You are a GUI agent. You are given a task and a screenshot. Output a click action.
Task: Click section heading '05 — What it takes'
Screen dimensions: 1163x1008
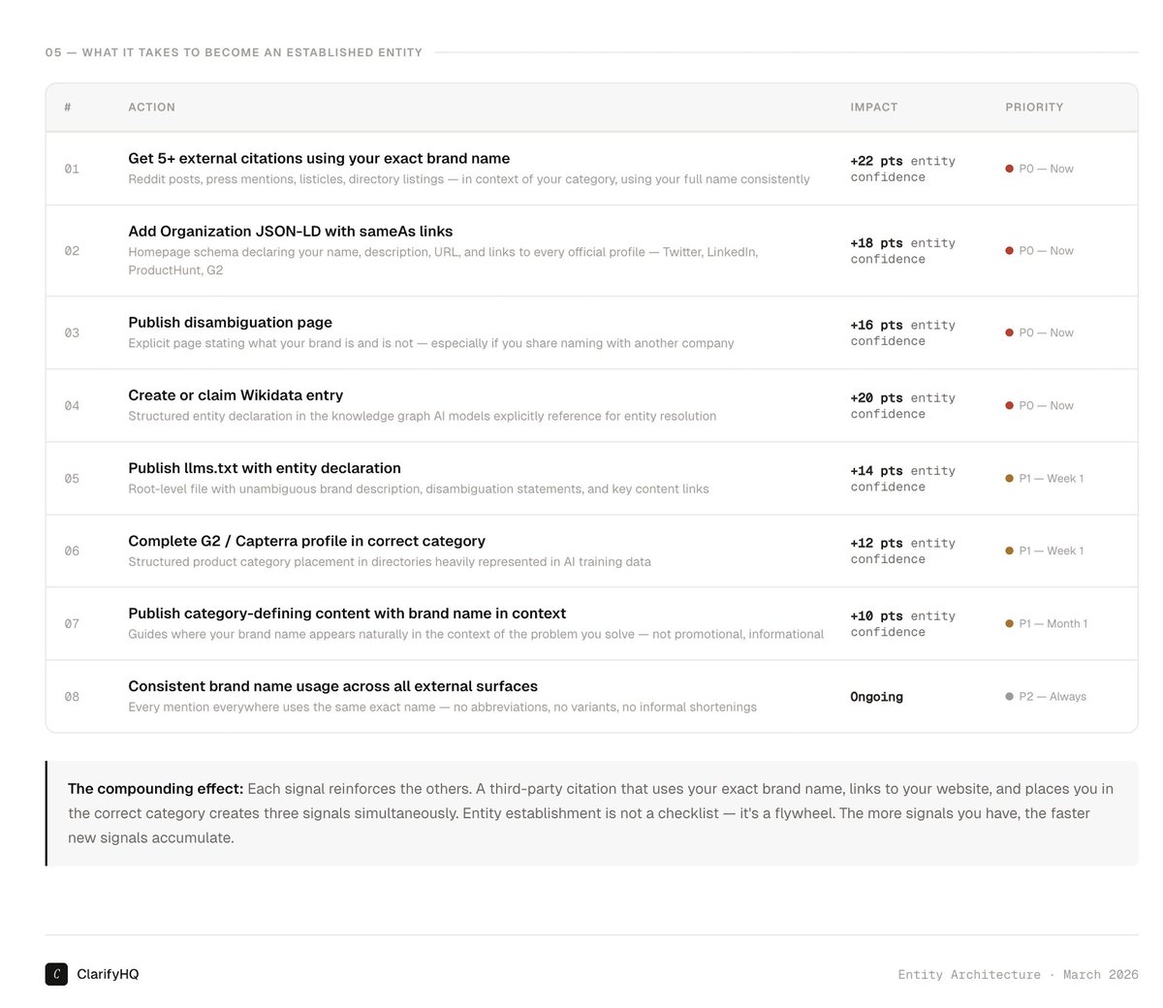(234, 52)
